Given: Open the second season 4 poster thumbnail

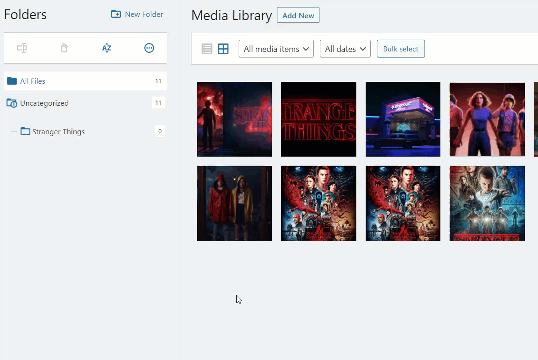Looking at the screenshot, I should pos(403,204).
